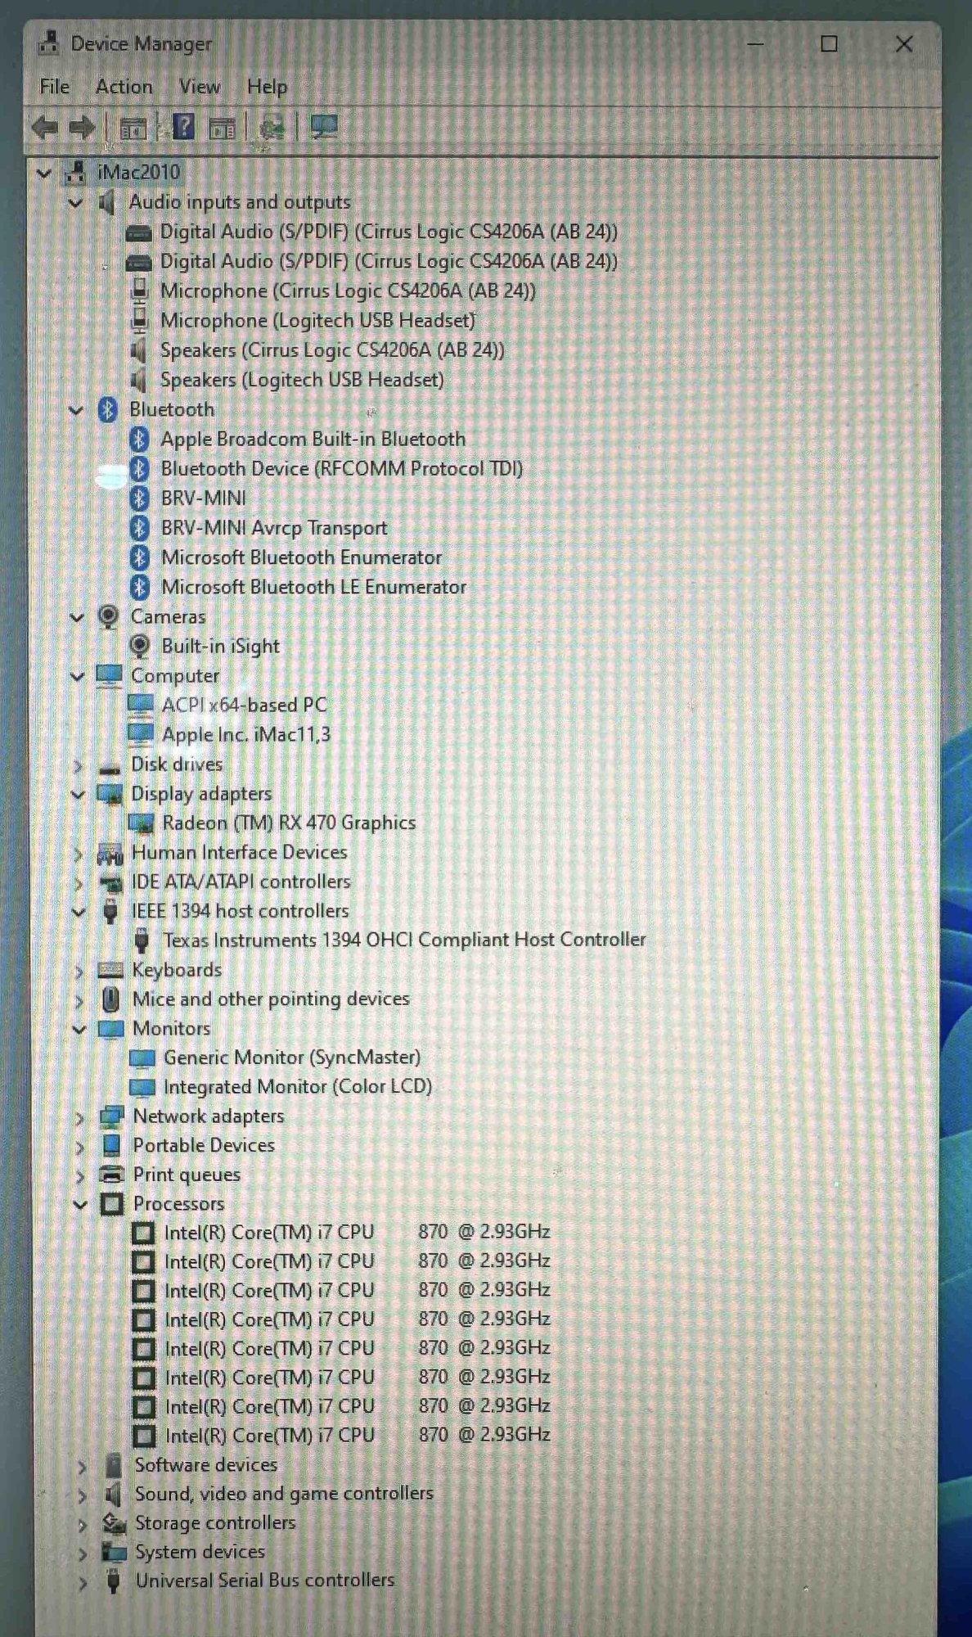Click the Show/Hide console tree toolbar icon
Screen dimensions: 972x1637
(133, 128)
